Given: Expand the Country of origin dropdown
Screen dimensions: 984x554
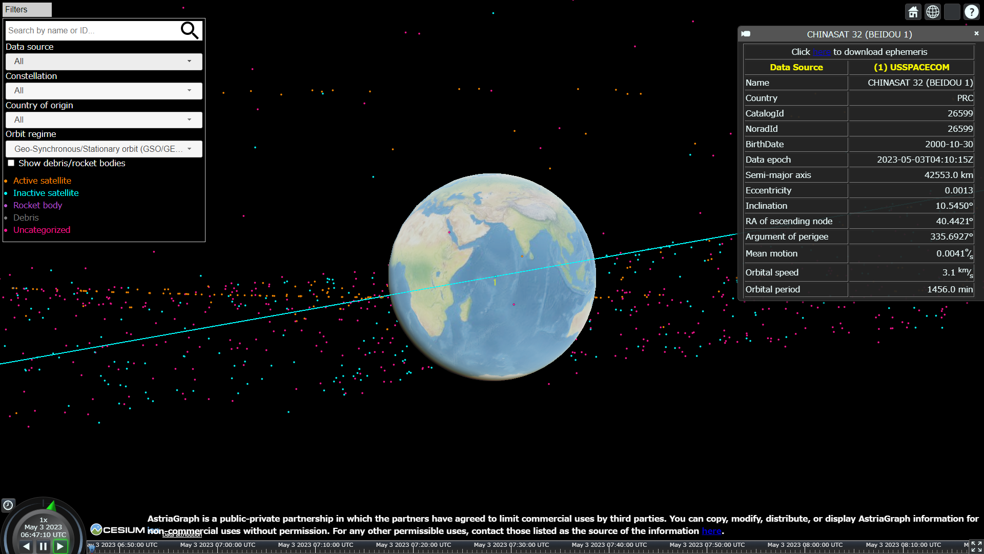Looking at the screenshot, I should coord(104,120).
